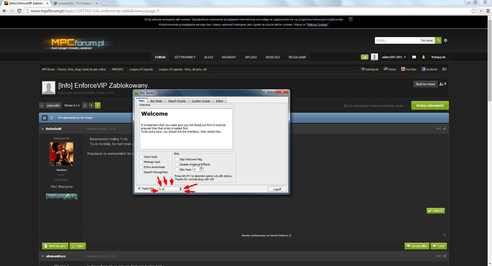Open the Steam link
Image resolution: width=492 pixels, height=266 pixels.
click(390, 69)
